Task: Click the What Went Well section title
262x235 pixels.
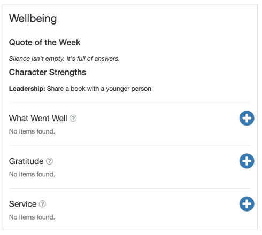Action: tap(38, 119)
